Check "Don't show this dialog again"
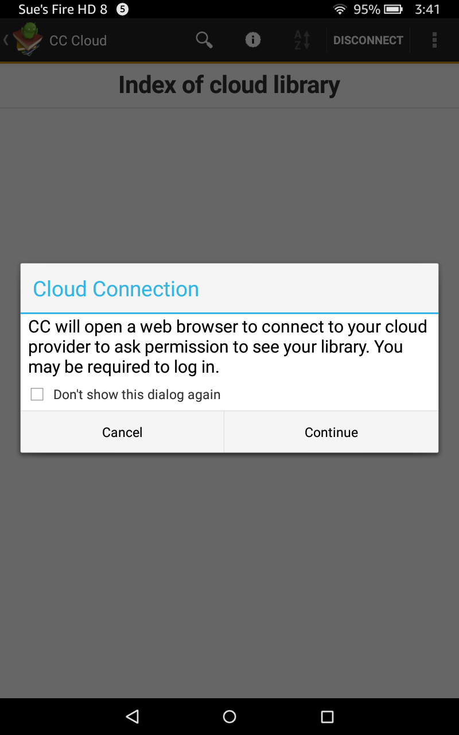The height and width of the screenshot is (735, 459). [37, 394]
